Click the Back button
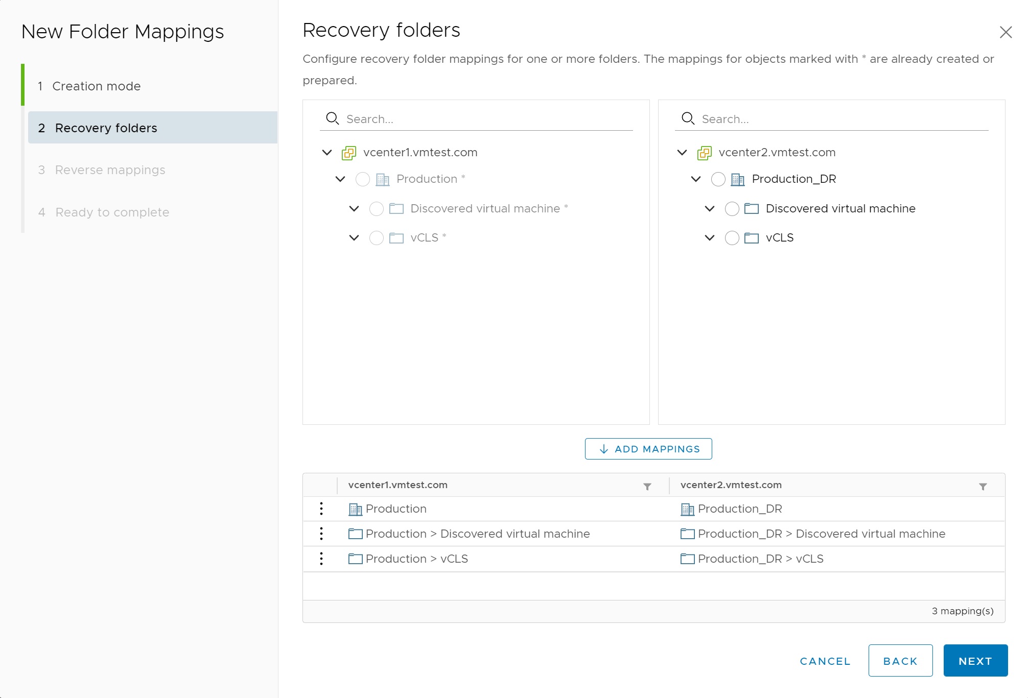 [900, 661]
